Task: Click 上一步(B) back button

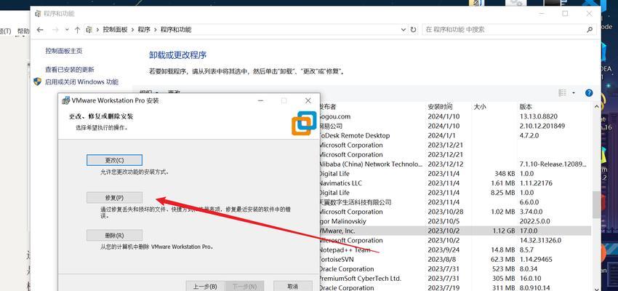Action: click(205, 286)
